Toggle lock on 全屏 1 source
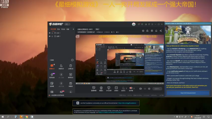Image resolution: width=212 pixels, height=119 pixels. tap(52, 36)
